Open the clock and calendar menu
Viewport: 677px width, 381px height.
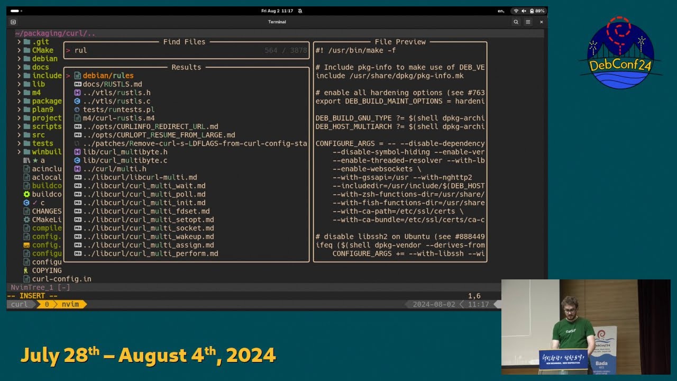coord(277,11)
